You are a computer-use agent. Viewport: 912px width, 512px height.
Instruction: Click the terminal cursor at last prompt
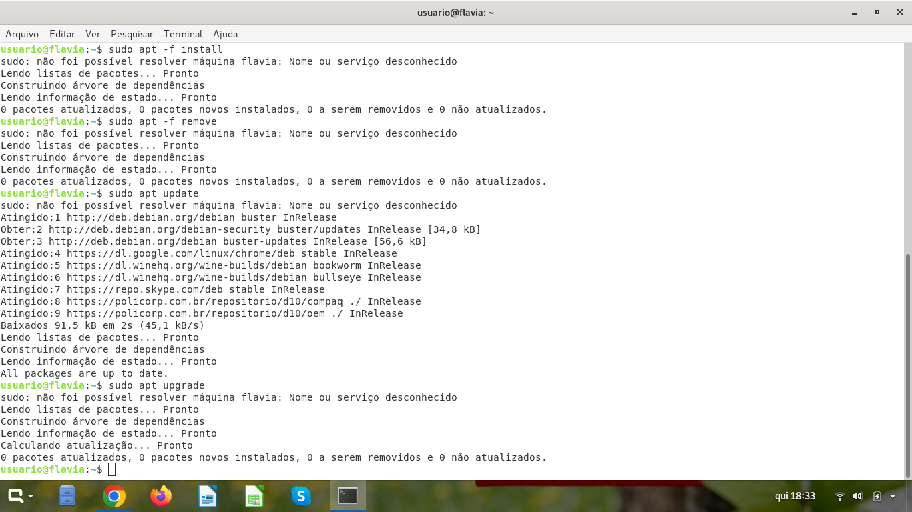[x=111, y=469]
